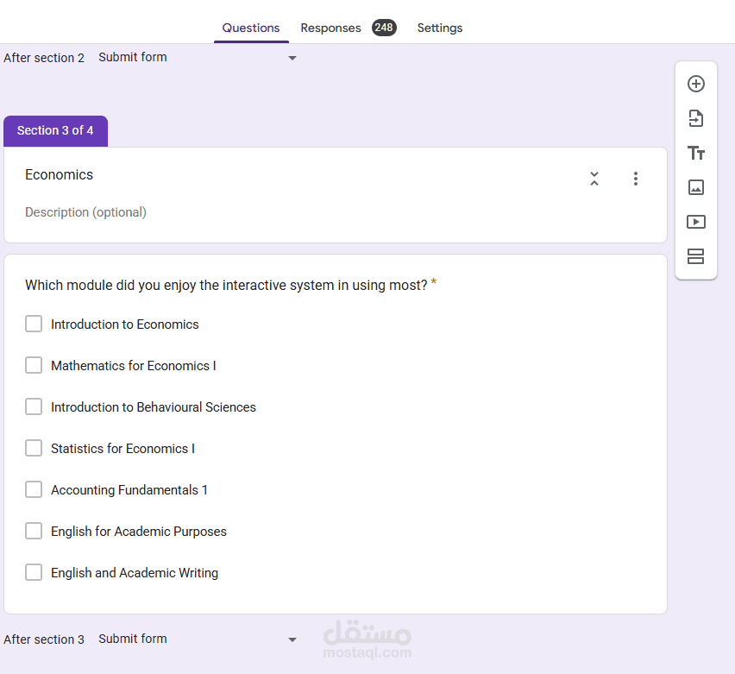Click the Add video icon
The width and height of the screenshot is (735, 674).
(x=695, y=222)
